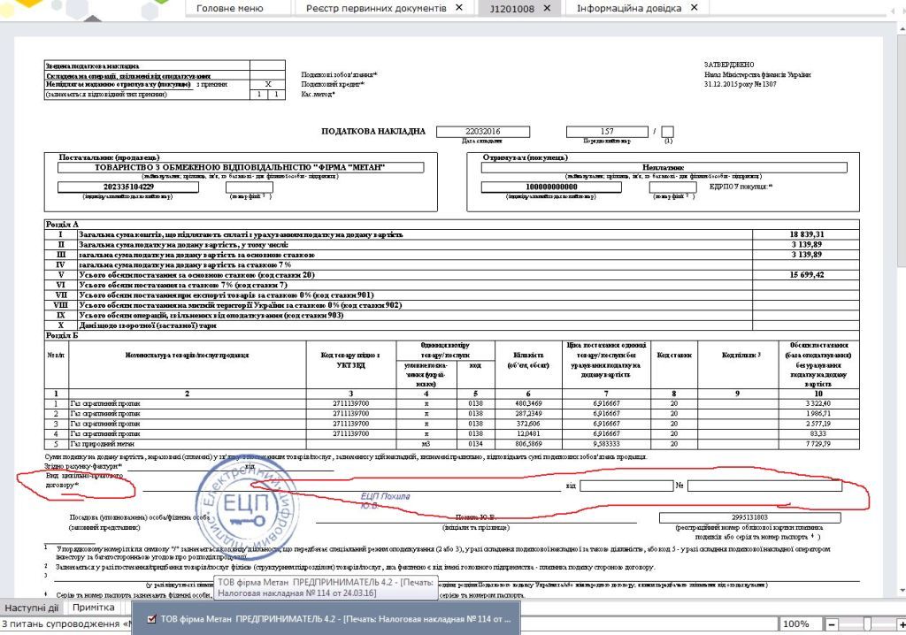Close the Реєстр первинних документів tab
Screen dimensions: 906x635
coord(459,7)
